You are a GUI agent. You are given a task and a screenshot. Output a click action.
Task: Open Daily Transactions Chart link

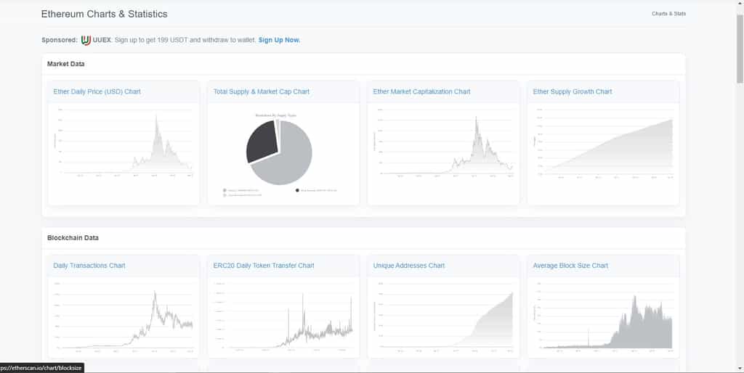click(89, 266)
